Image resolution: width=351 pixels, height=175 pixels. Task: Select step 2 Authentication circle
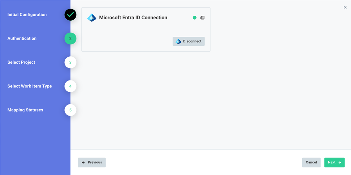click(70, 39)
